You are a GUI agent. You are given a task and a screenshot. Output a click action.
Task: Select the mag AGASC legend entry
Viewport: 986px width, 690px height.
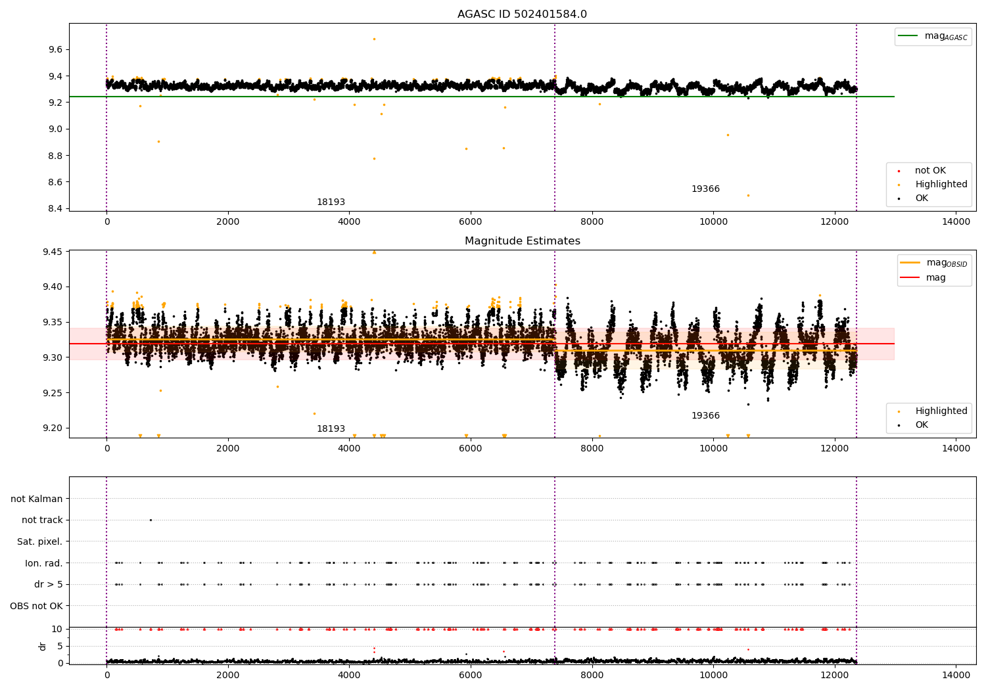933,36
